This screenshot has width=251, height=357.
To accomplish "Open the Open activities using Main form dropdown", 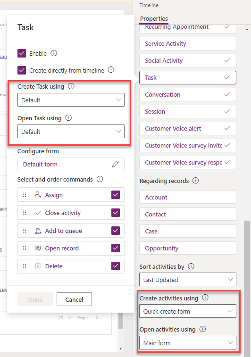I will [x=188, y=343].
